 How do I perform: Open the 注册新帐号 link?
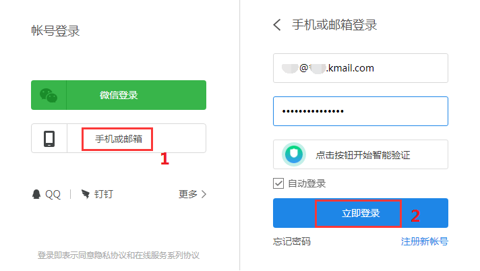pos(425,241)
